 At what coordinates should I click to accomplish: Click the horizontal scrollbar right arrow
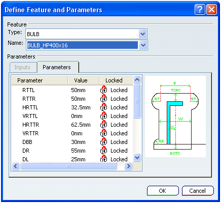point(128,166)
